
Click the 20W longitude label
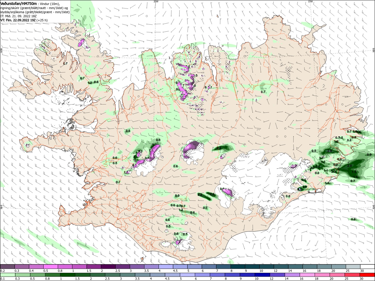pyautogui.click(x=156, y=1)
